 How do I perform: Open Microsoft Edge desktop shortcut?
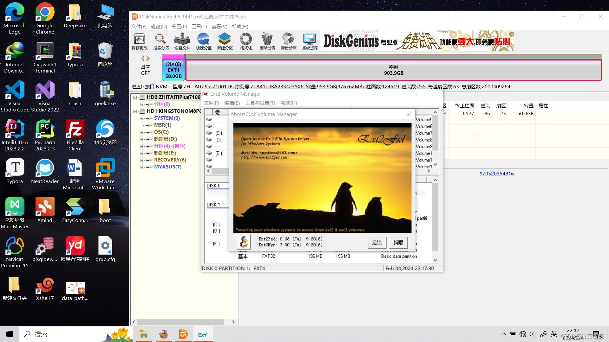[x=15, y=18]
